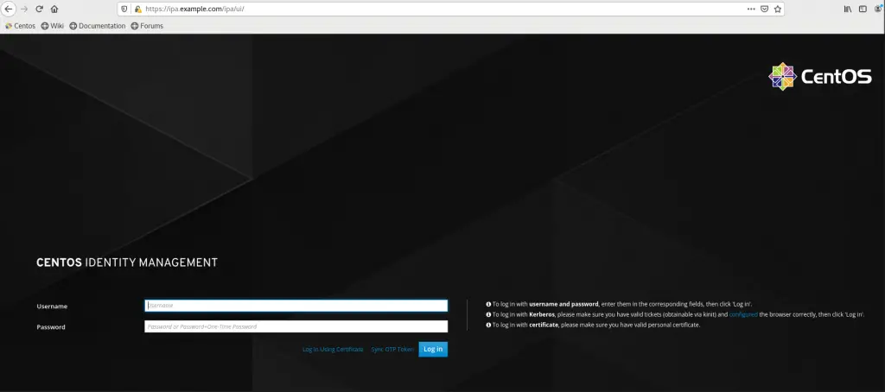
Task: Go back using the browser back arrow
Action: [x=9, y=9]
